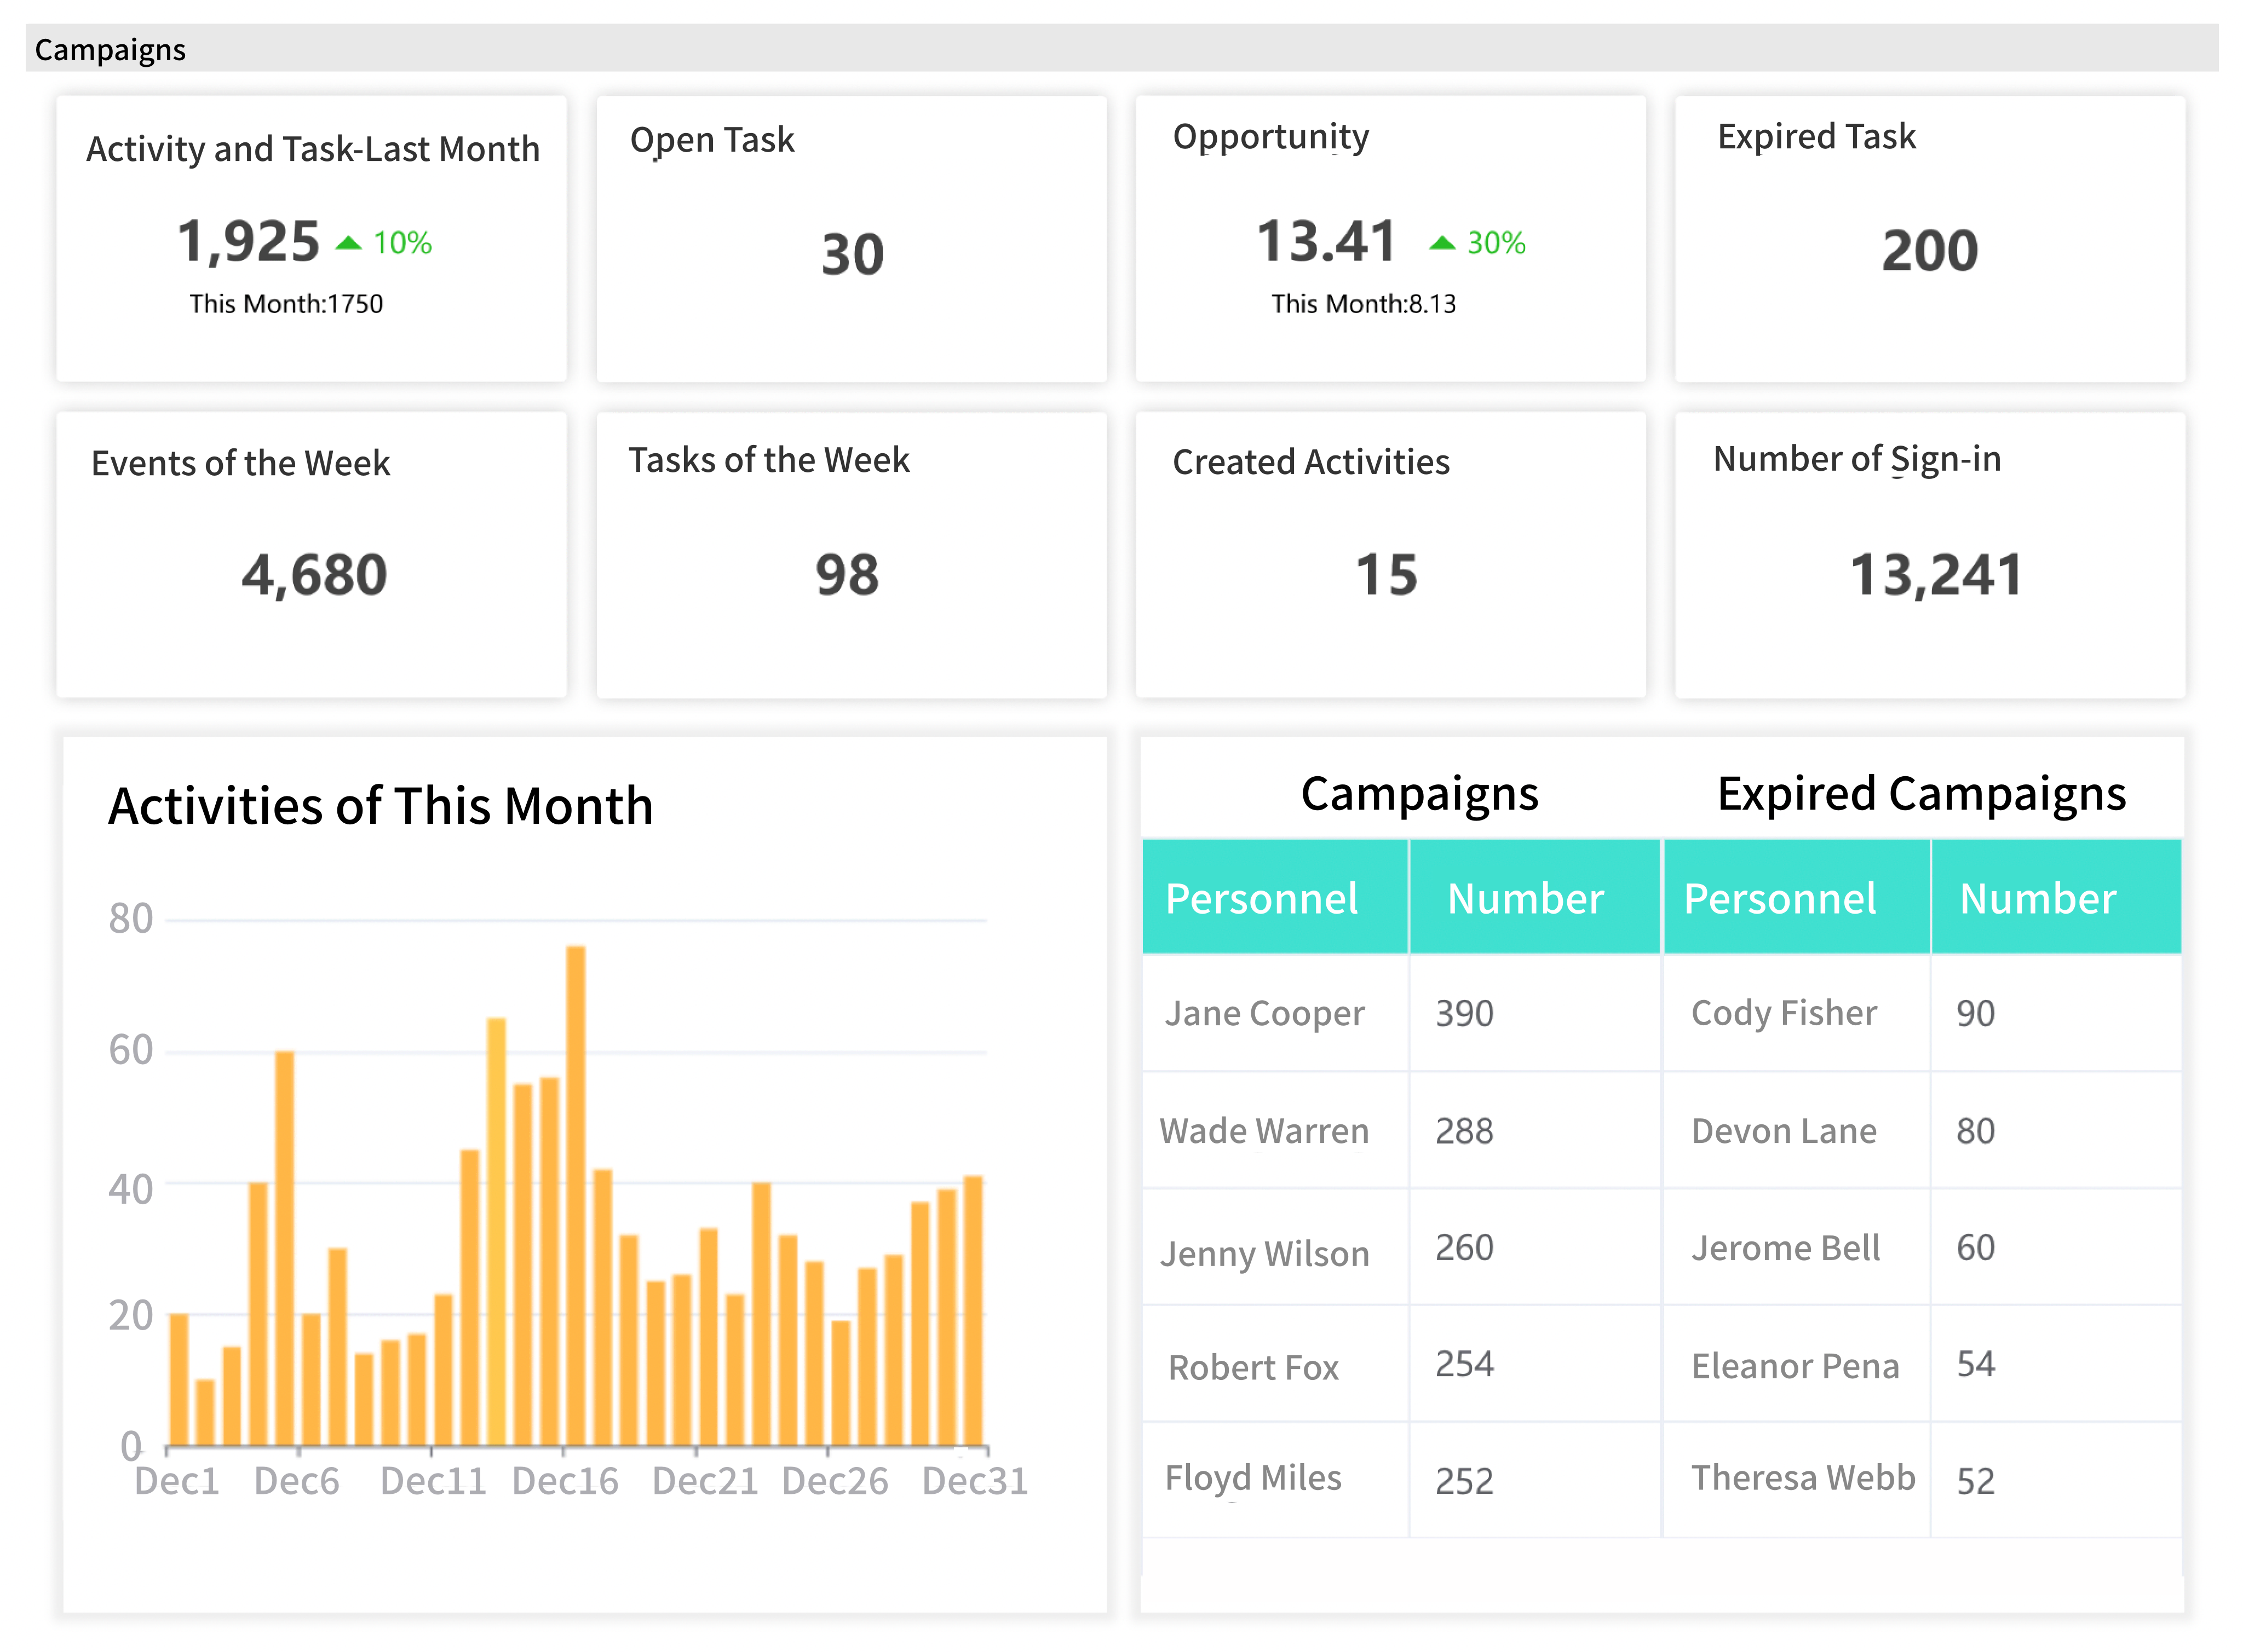The width and height of the screenshot is (2243, 1652).
Task: Select Jane Cooper row in Campaigns table
Action: [x=1264, y=1013]
